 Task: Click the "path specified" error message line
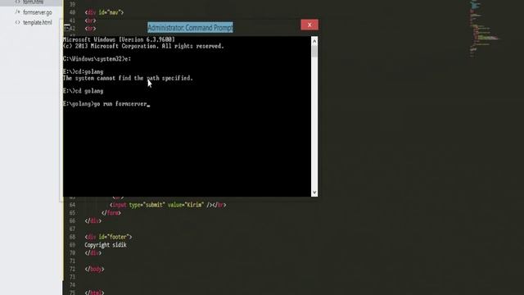pyautogui.click(x=128, y=78)
